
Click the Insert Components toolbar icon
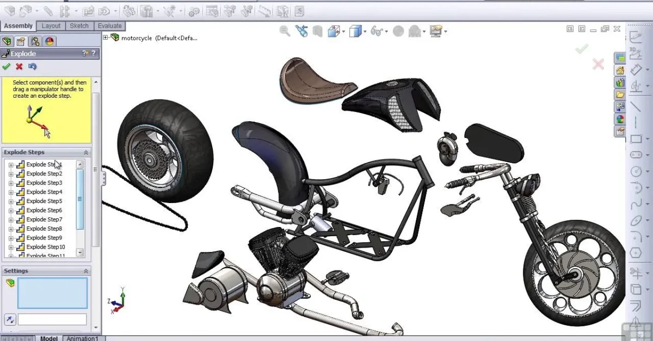point(26,10)
